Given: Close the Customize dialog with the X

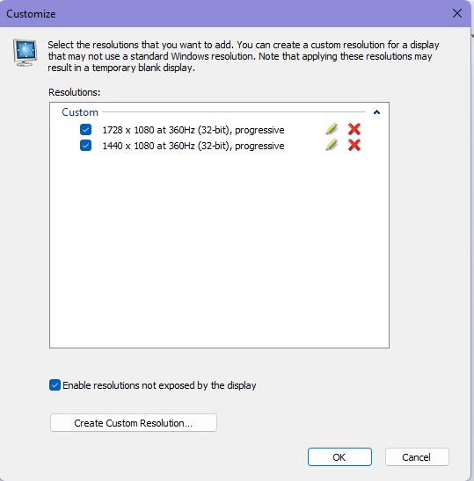Looking at the screenshot, I should 457,13.
